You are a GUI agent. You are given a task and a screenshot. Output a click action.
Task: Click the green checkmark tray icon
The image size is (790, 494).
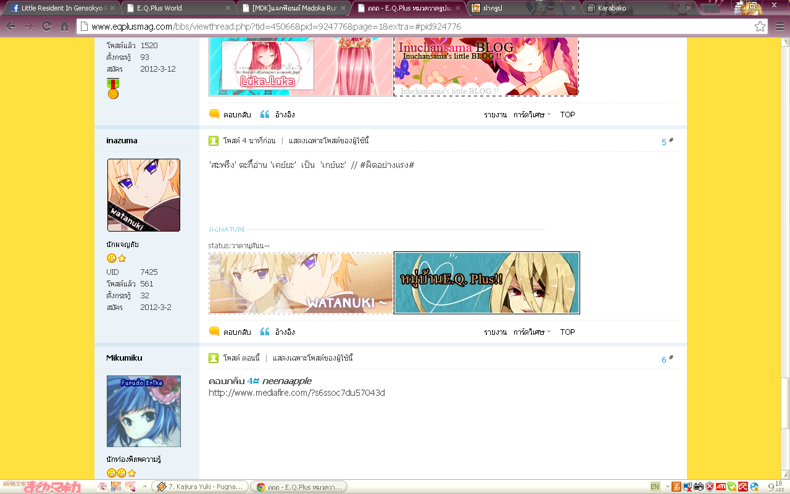point(732,487)
